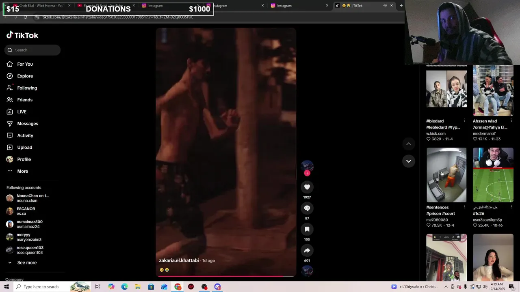Viewport: 520px width, 292px height.
Task: Mute the TikTok tab audio icon
Action: pos(385,6)
